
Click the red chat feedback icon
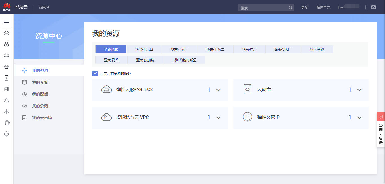381,117
